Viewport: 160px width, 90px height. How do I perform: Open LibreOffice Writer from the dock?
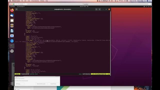pos(12,30)
